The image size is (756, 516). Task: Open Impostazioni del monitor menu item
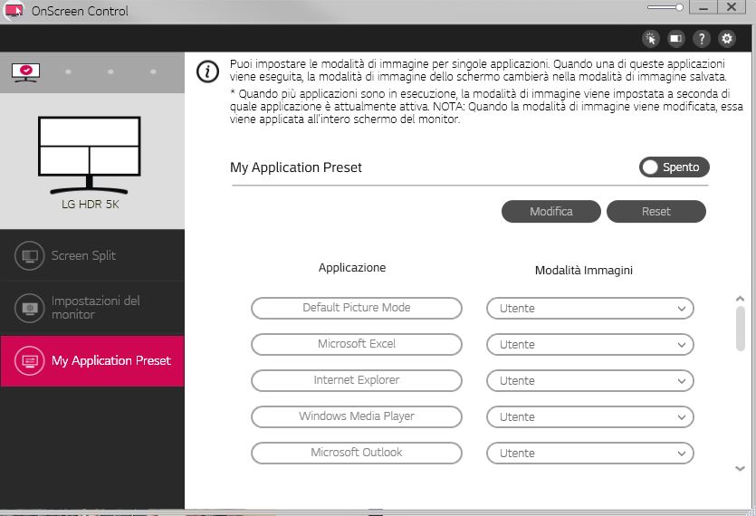click(92, 308)
